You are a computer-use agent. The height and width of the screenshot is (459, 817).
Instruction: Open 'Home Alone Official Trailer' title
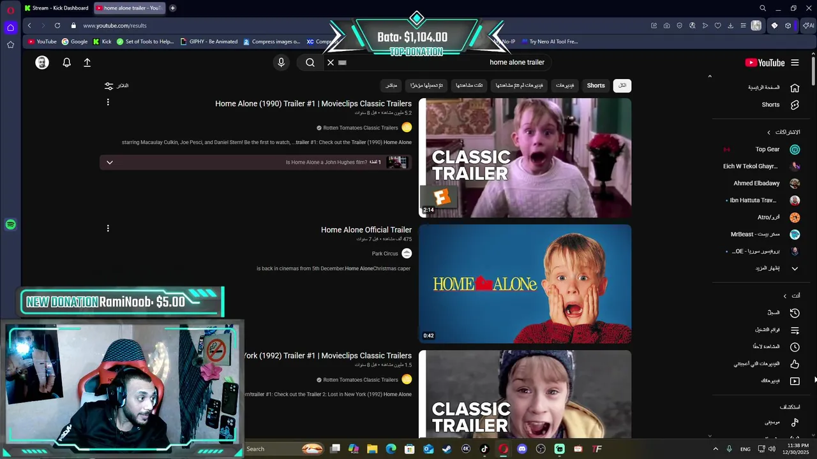pyautogui.click(x=366, y=229)
